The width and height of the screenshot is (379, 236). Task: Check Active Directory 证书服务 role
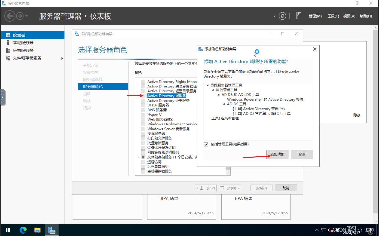click(x=143, y=101)
